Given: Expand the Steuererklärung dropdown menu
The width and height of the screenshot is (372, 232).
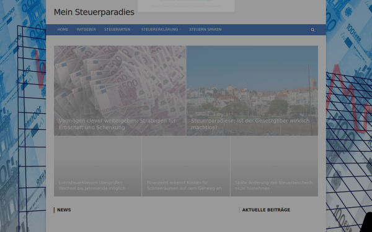Looking at the screenshot, I should (161, 30).
